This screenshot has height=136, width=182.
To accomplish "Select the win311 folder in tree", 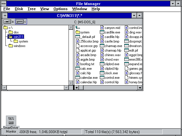I will [16, 37].
